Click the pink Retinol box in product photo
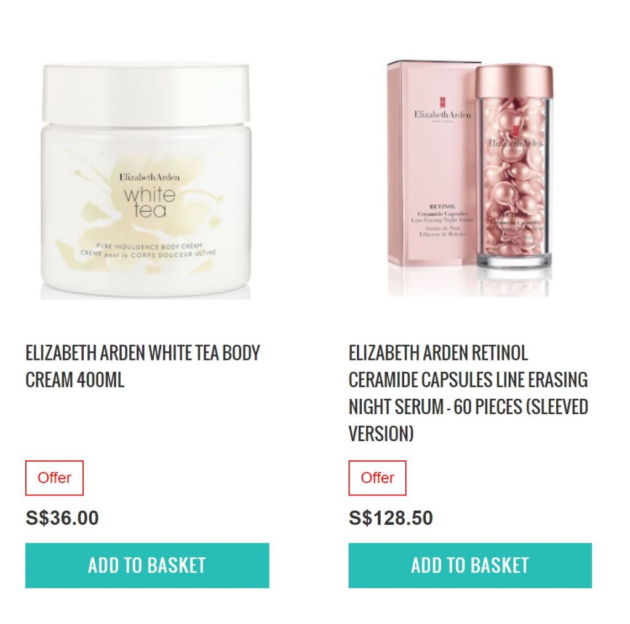Image resolution: width=630 pixels, height=624 pixels. pyautogui.click(x=432, y=165)
